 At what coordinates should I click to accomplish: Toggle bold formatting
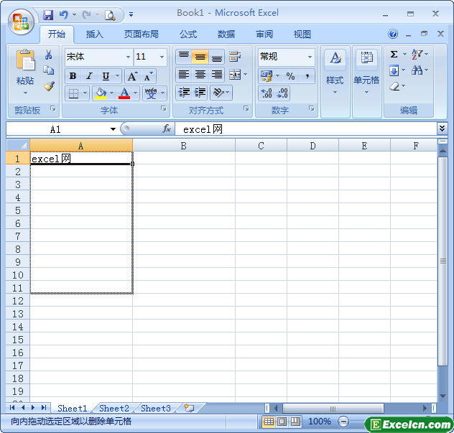pyautogui.click(x=73, y=76)
